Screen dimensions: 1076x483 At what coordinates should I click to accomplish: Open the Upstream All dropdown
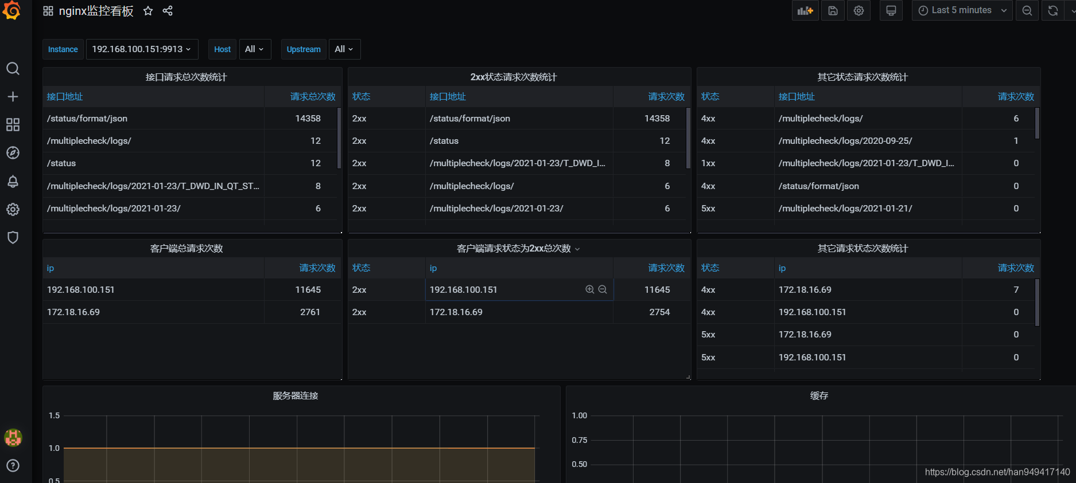(344, 49)
